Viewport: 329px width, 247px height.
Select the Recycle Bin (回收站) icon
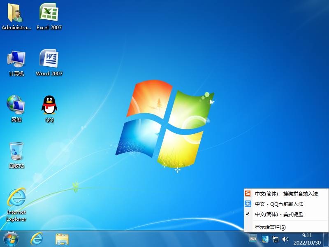click(x=16, y=151)
